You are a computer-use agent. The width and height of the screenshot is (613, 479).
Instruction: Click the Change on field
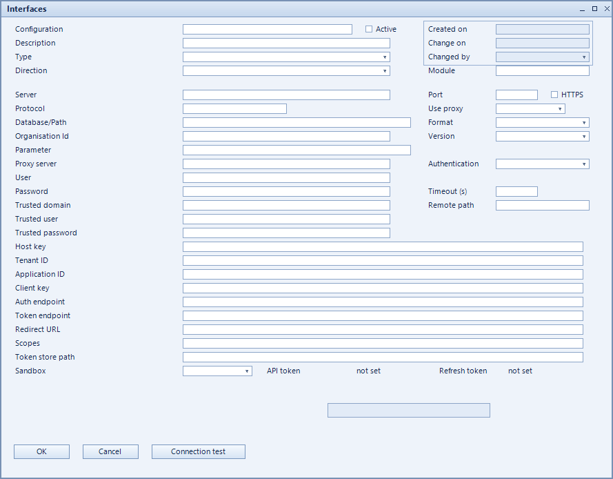[x=542, y=43]
